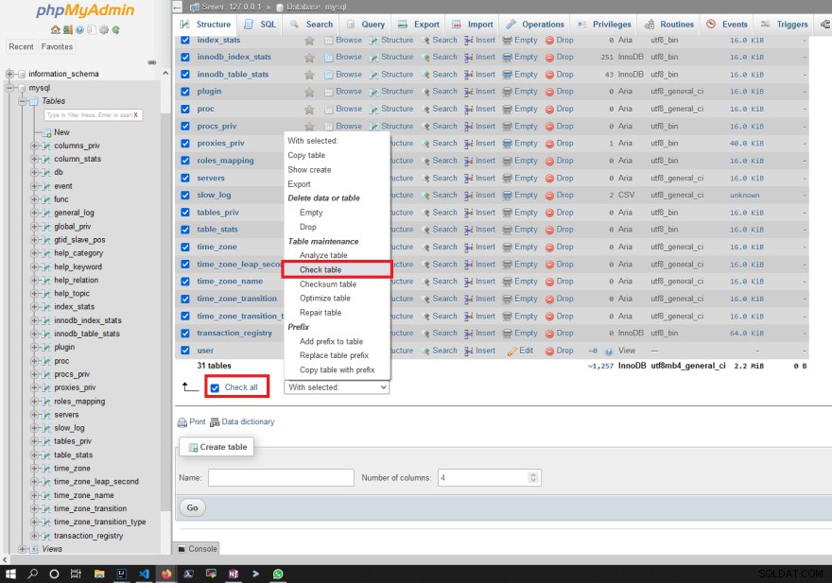Toggle favorite star for index_stats table
832x583 pixels.
pos(309,41)
